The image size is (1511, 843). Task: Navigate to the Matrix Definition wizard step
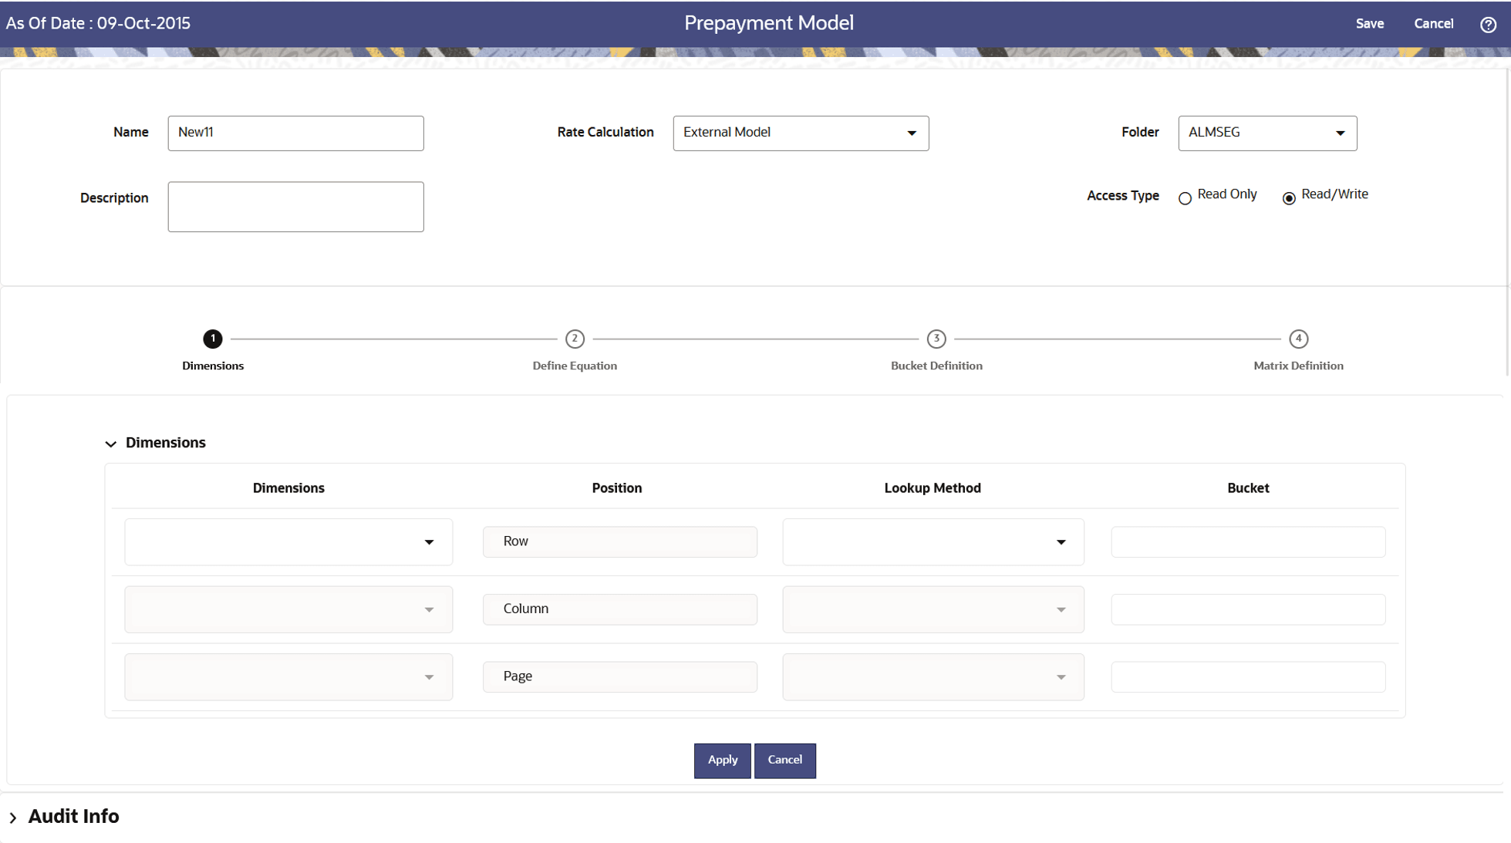(1298, 339)
